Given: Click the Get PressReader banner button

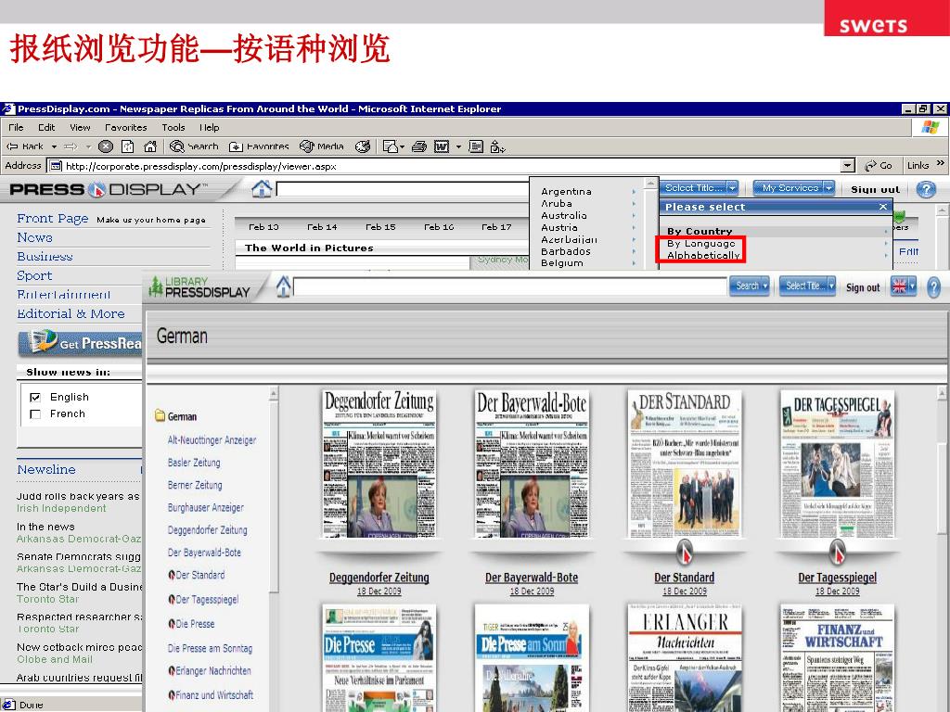Looking at the screenshot, I should coord(80,343).
